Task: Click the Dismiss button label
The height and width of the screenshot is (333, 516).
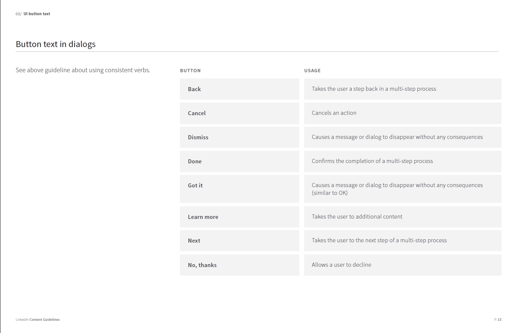Action: [198, 137]
